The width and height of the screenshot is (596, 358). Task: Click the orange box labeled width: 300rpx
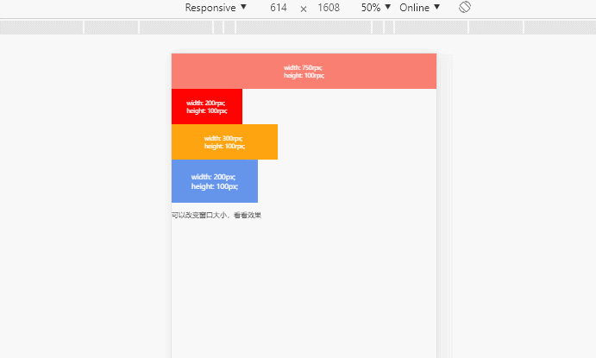click(x=224, y=141)
